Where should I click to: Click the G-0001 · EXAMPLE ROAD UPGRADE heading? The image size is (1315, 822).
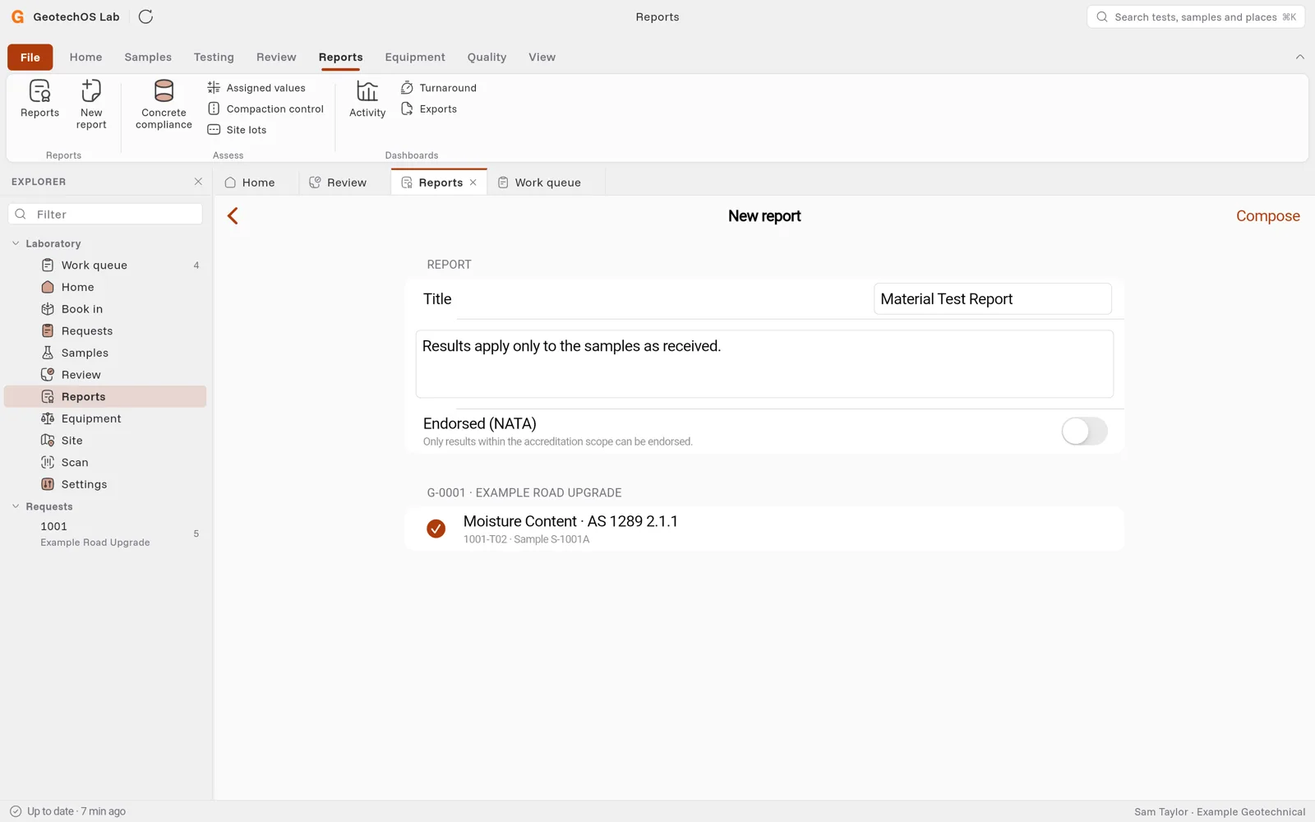[524, 493]
